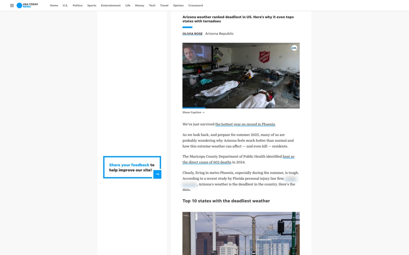Click the Arizona Republic byline text
Screen dimensions: 409x255
click(x=219, y=34)
